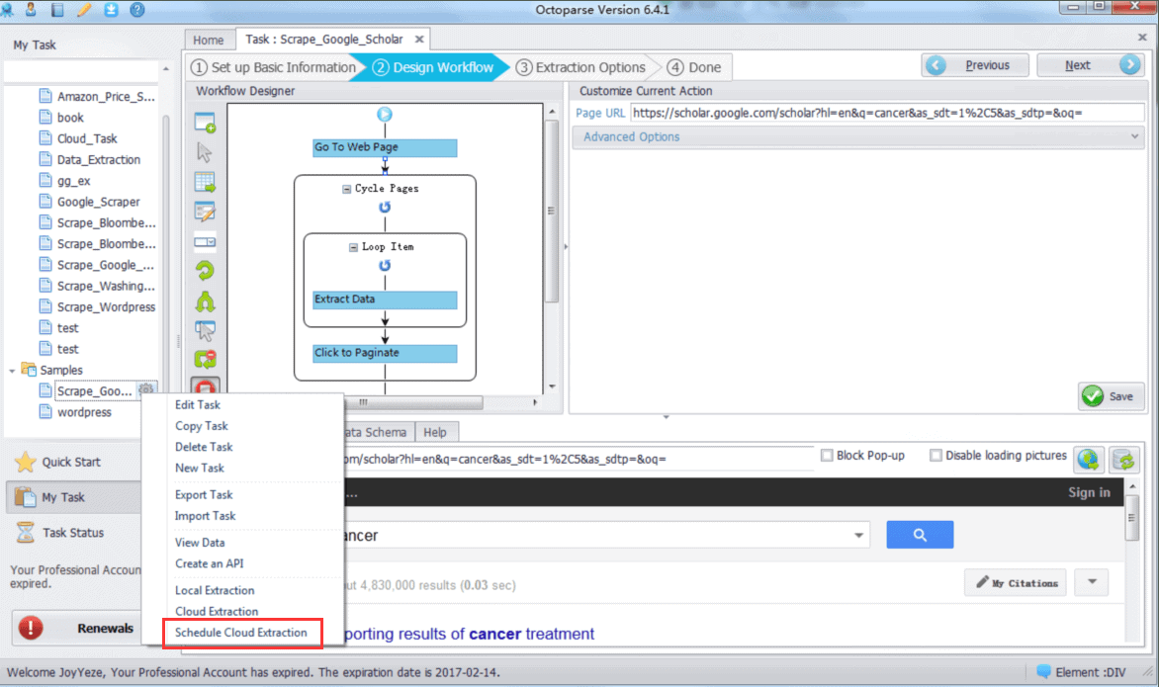Screen dimensions: 1159x687
Task: Choose Export Task from the context menu
Action: (x=204, y=495)
